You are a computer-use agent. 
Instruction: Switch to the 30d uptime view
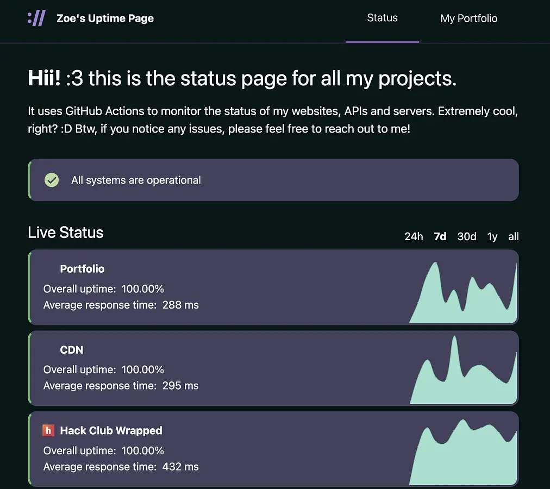466,236
